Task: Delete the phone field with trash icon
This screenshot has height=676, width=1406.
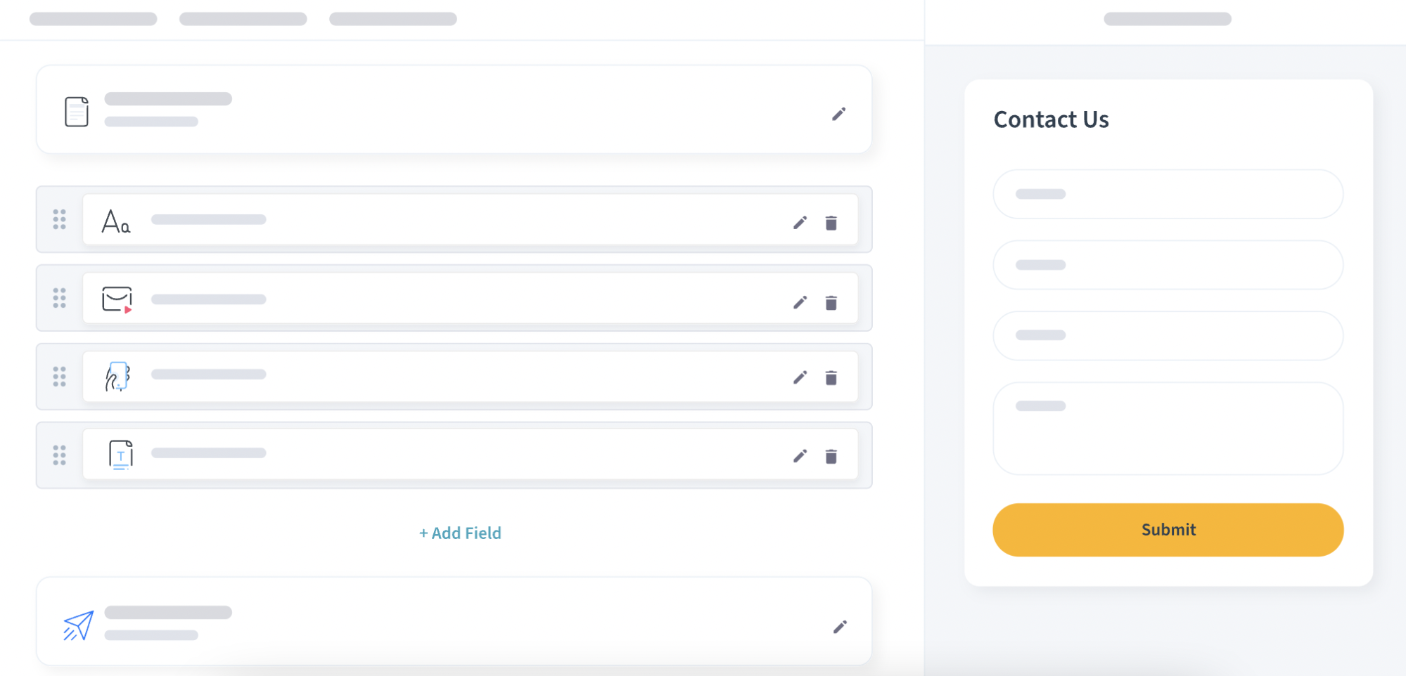Action: [x=831, y=377]
